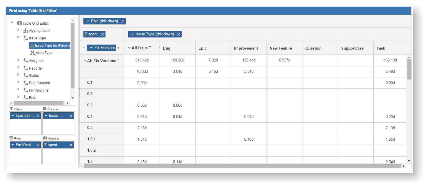The width and height of the screenshot is (427, 187).
Task: Click right arrow beside Fix Versions chip
Action: pos(119,48)
